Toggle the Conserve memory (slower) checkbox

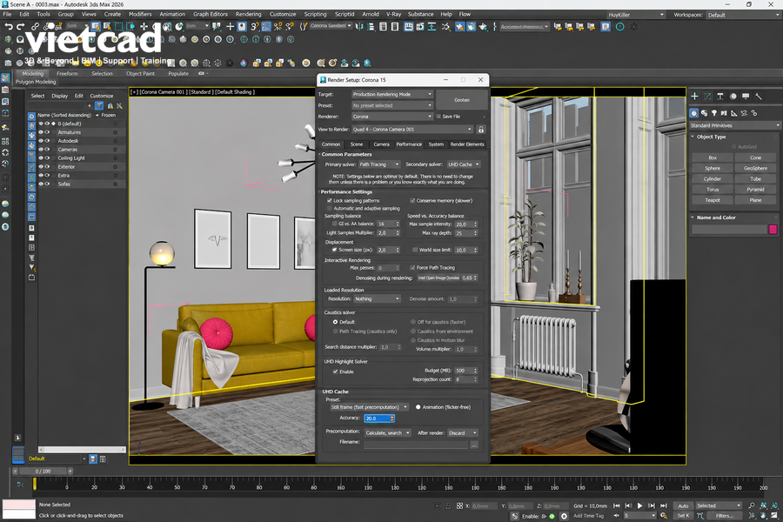click(412, 200)
